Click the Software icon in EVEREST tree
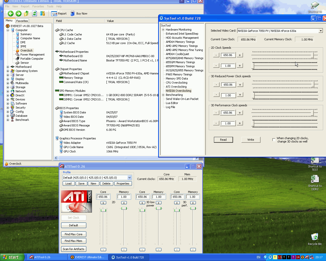The height and width of the screenshot is (261, 326). [12, 103]
